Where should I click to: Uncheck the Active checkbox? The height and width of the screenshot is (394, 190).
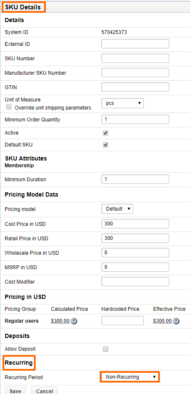[x=106, y=133]
